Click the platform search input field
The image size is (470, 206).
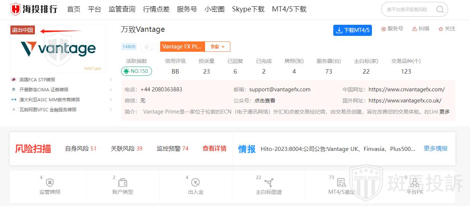[408, 10]
